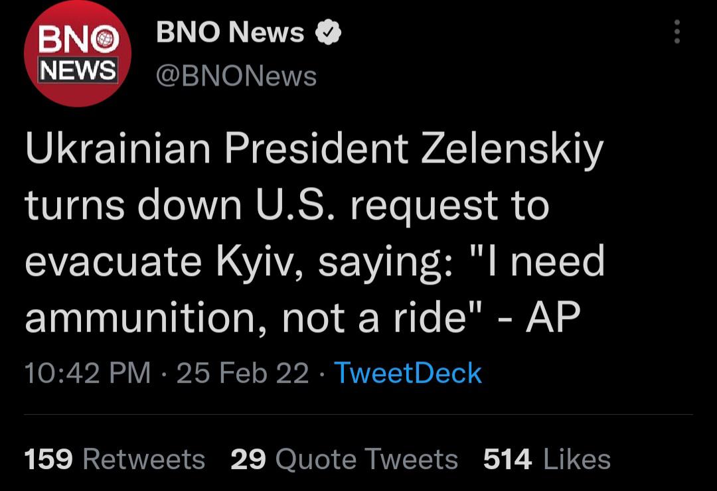Screen dimensions: 717x491
Task: Open the TweetDeck source link
Action: 407,373
